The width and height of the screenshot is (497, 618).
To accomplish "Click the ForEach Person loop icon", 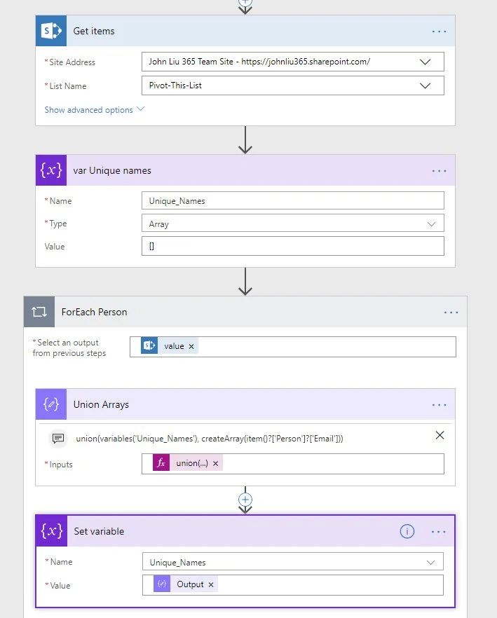I will point(39,312).
